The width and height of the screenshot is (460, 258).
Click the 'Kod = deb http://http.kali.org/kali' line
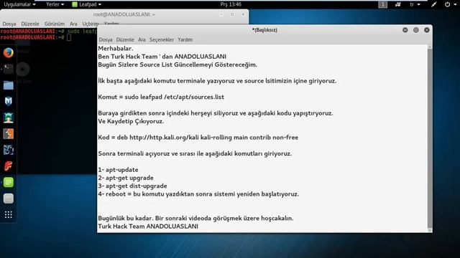point(198,137)
